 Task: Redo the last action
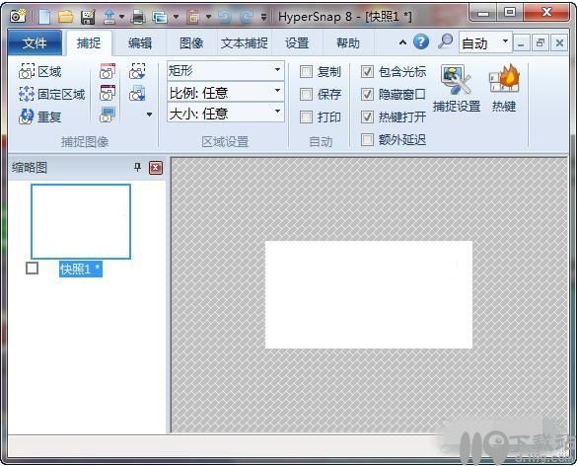point(247,17)
